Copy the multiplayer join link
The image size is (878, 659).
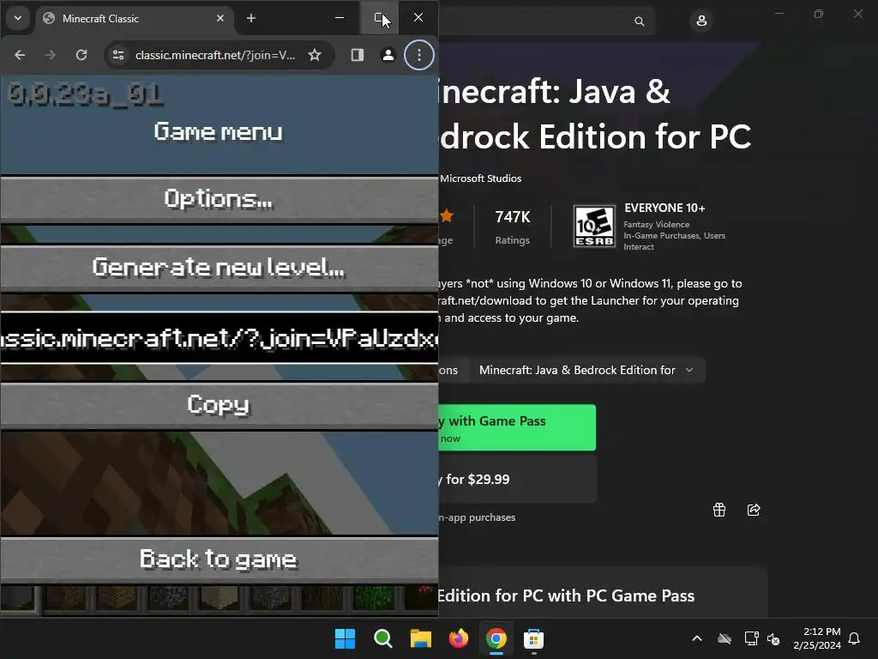(x=219, y=405)
